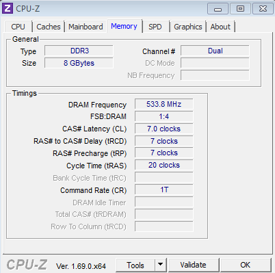This screenshot has height=273, width=275.
Task: Click the Size 8 GBytes field
Action: [79, 63]
